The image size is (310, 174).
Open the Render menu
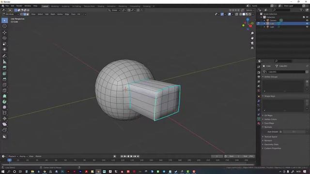19,6
